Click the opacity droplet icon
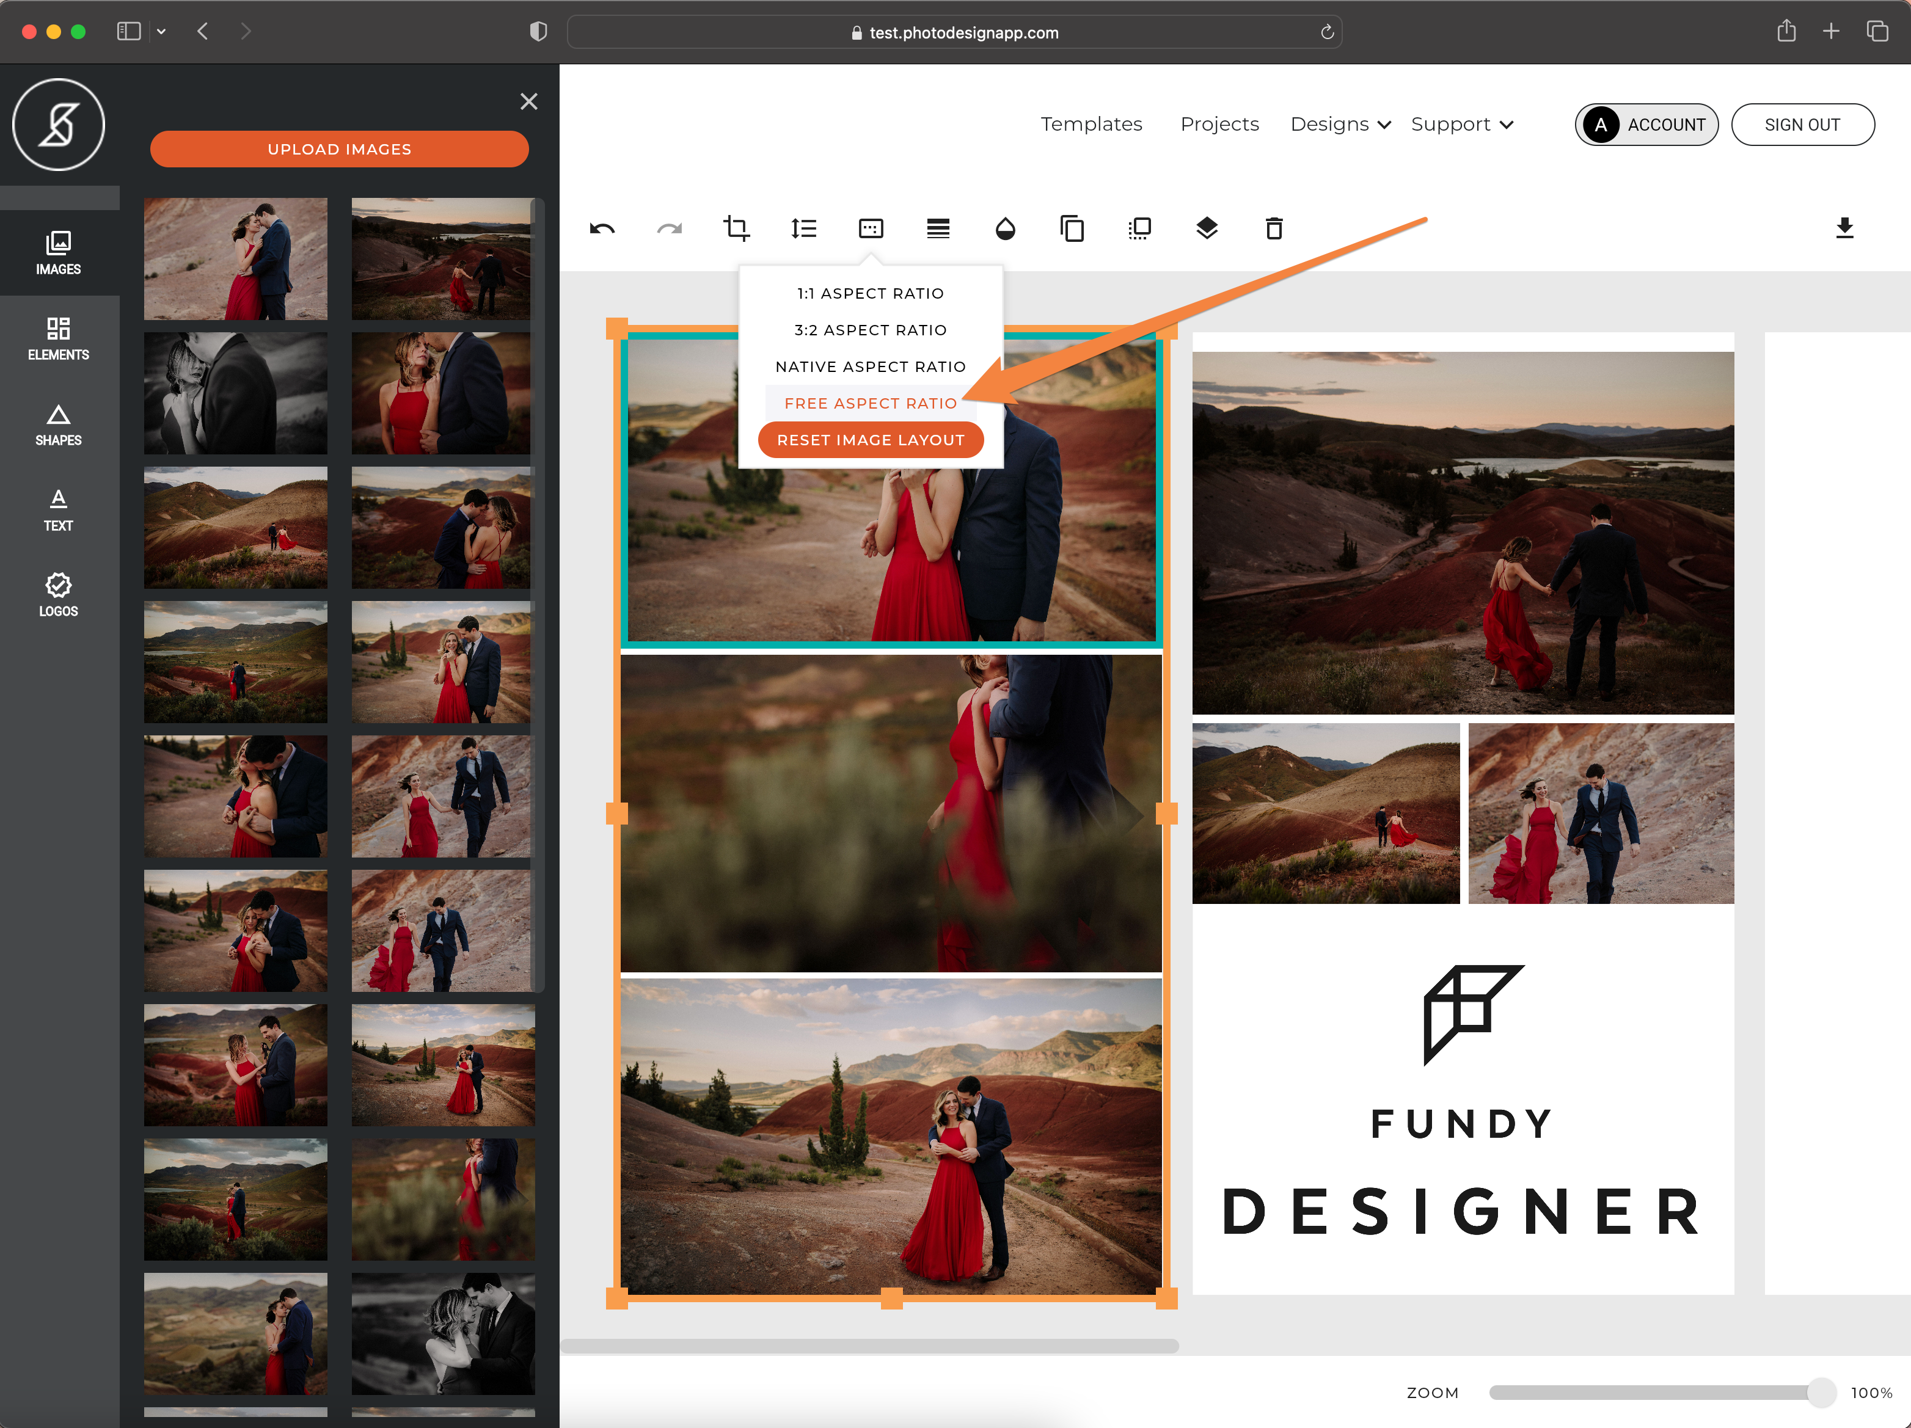The image size is (1911, 1428). 1005,228
